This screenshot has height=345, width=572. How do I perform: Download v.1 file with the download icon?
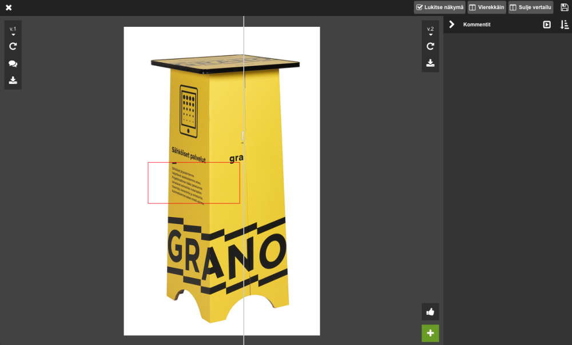tap(13, 80)
